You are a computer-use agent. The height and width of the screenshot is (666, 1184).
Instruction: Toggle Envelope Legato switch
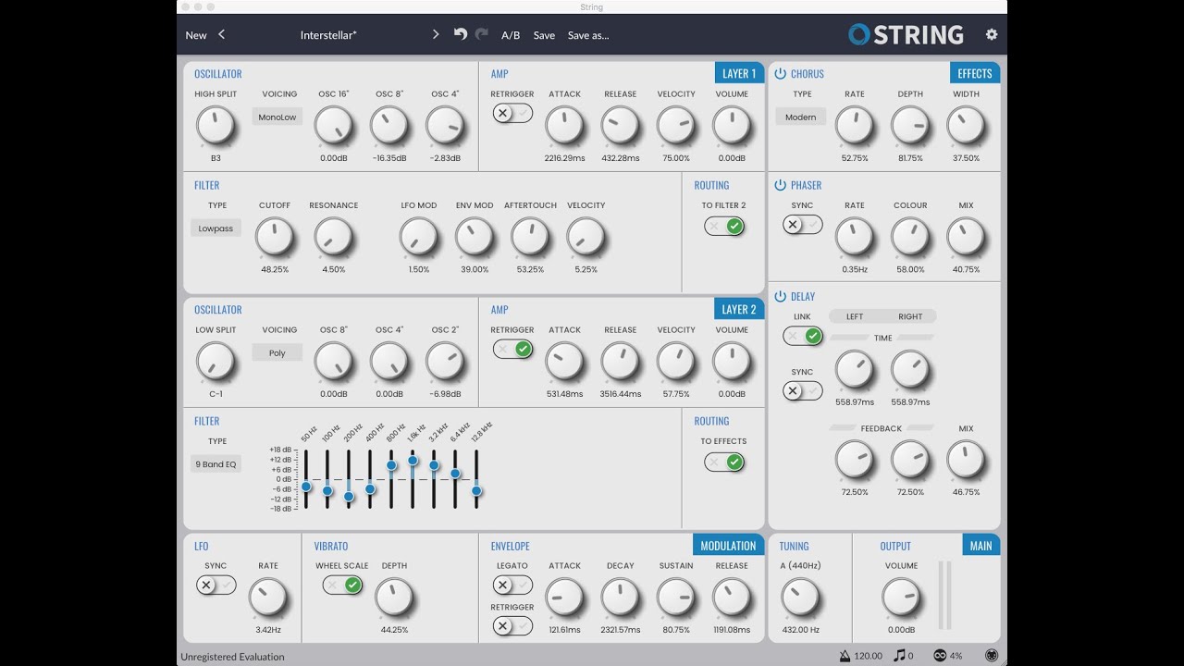tap(512, 585)
